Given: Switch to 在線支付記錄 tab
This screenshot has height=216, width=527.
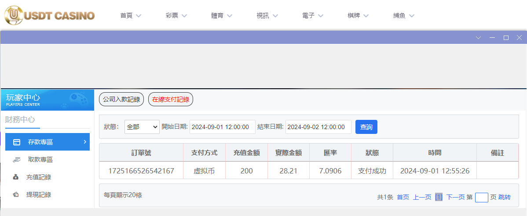Looking at the screenshot, I should point(171,100).
